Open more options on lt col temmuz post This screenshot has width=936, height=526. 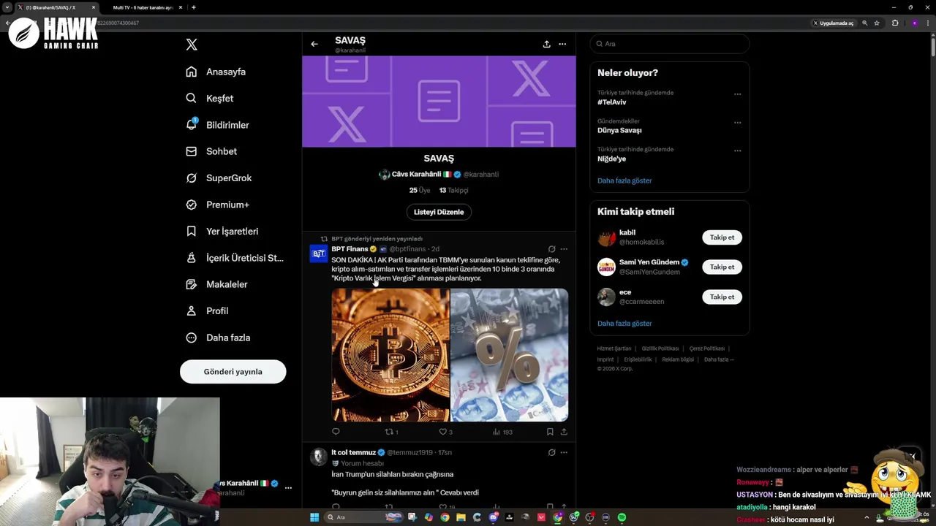(x=564, y=452)
